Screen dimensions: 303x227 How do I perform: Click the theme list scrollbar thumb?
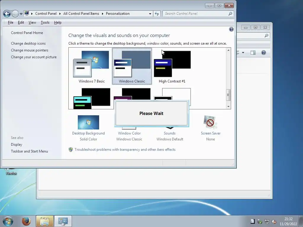tap(228, 95)
